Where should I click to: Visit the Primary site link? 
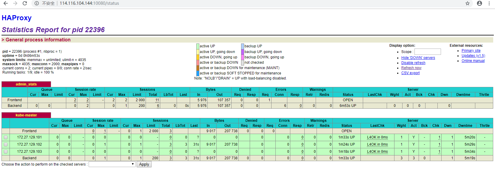click(x=471, y=51)
